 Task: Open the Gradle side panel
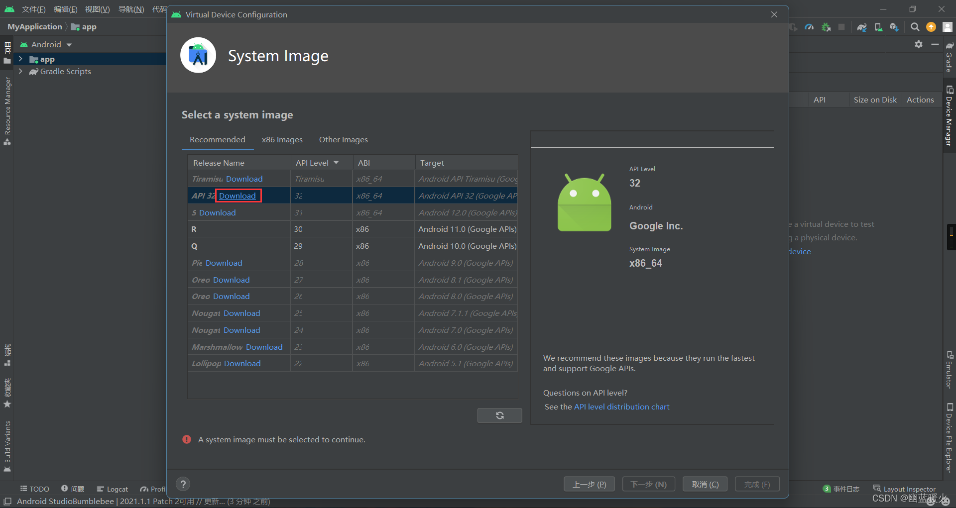click(x=950, y=57)
